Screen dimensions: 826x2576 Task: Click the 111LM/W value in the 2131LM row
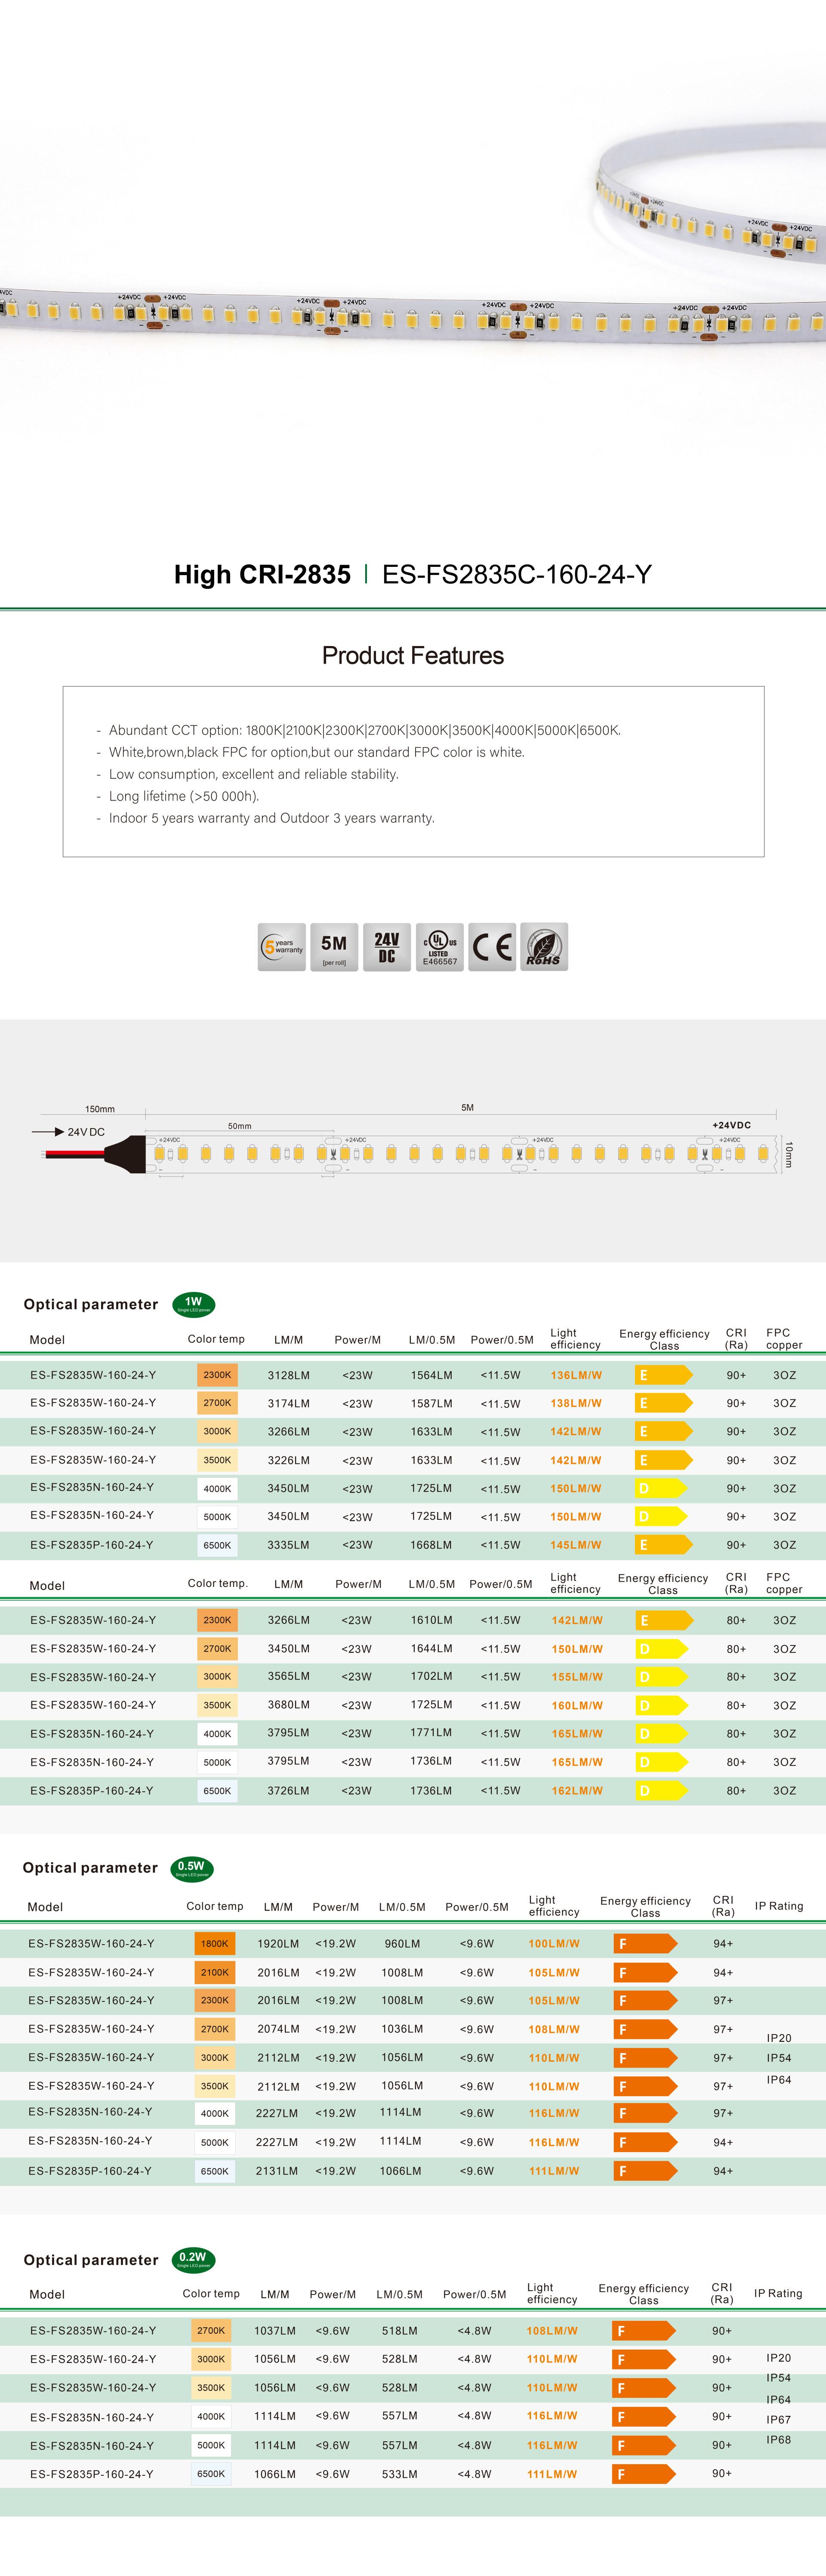tap(554, 2171)
